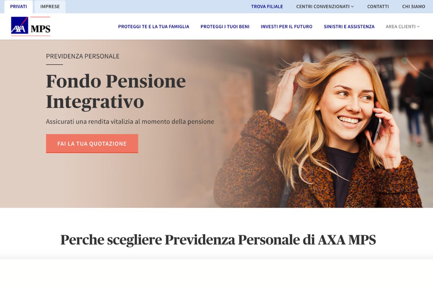433x288 pixels.
Task: Switch to the IMPRESE tab
Action: pyautogui.click(x=50, y=6)
